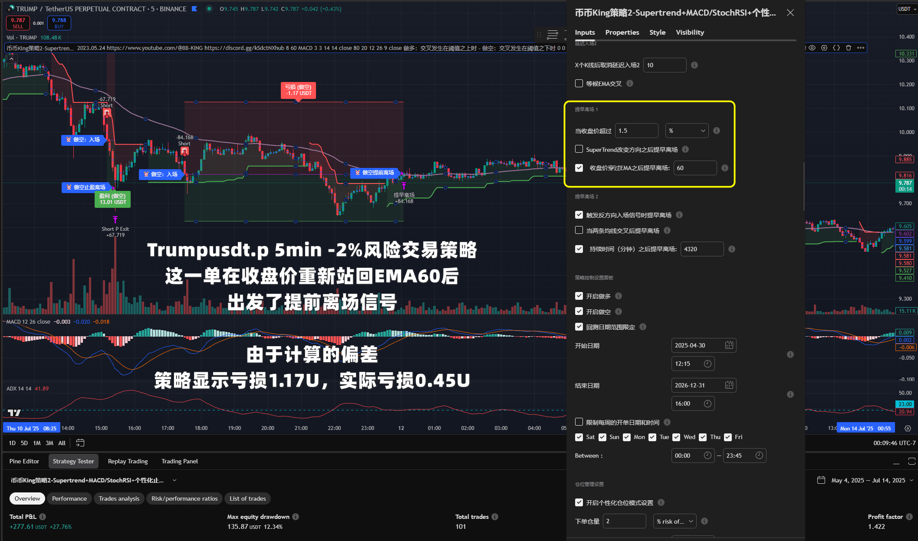918x541 pixels.
Task: Expand the % risk of order size dropdown
Action: [x=675, y=521]
